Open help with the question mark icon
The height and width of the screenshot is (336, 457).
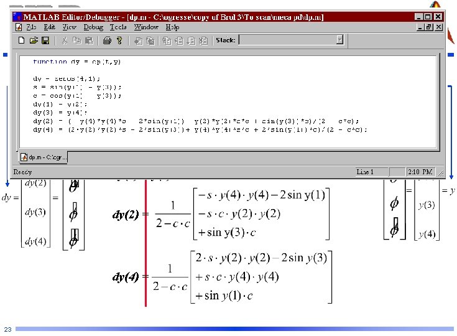pos(119,40)
